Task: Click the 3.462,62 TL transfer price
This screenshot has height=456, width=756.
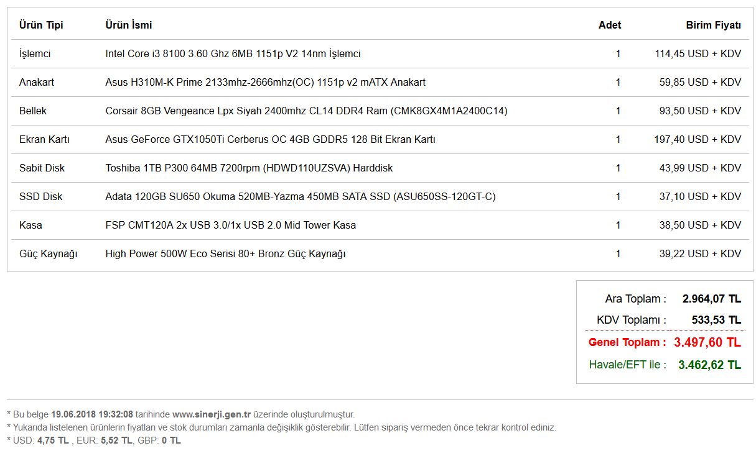Action: [710, 365]
